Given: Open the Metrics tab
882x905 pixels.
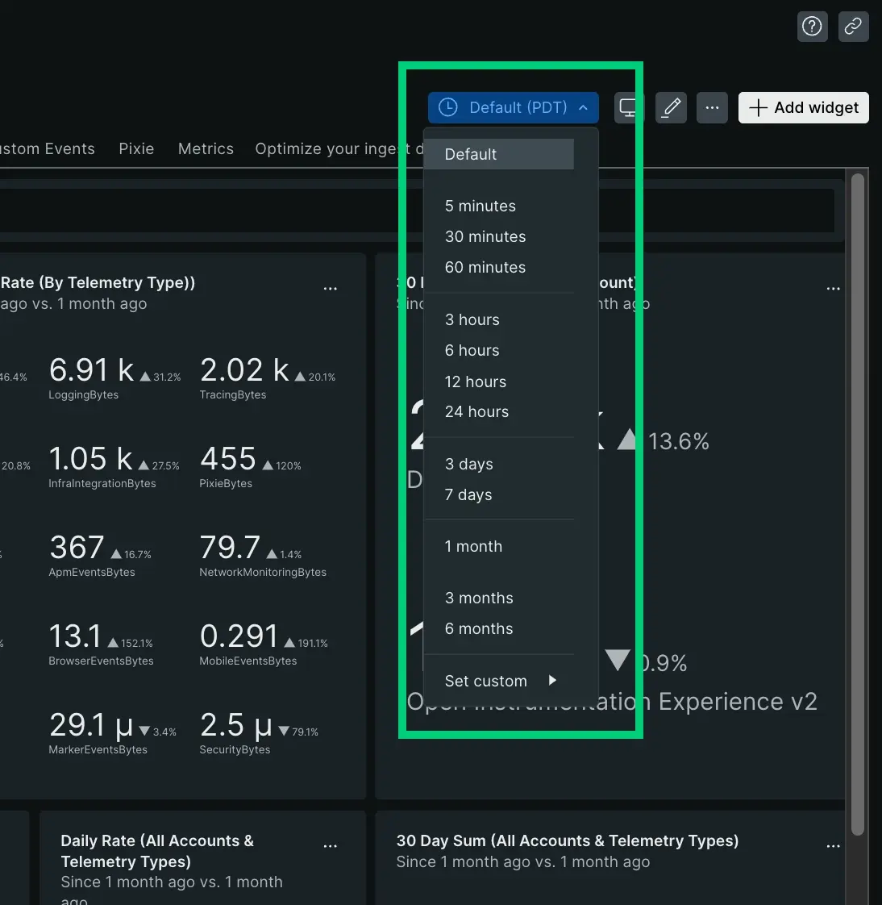Looking at the screenshot, I should point(206,149).
